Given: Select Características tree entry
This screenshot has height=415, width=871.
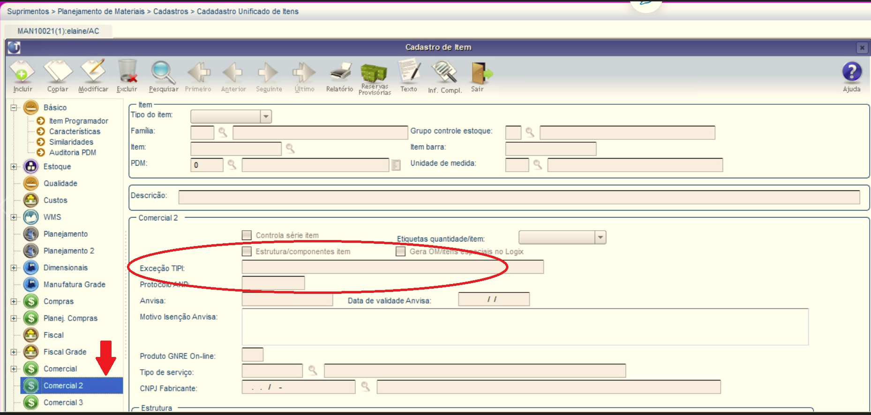Looking at the screenshot, I should pyautogui.click(x=75, y=131).
